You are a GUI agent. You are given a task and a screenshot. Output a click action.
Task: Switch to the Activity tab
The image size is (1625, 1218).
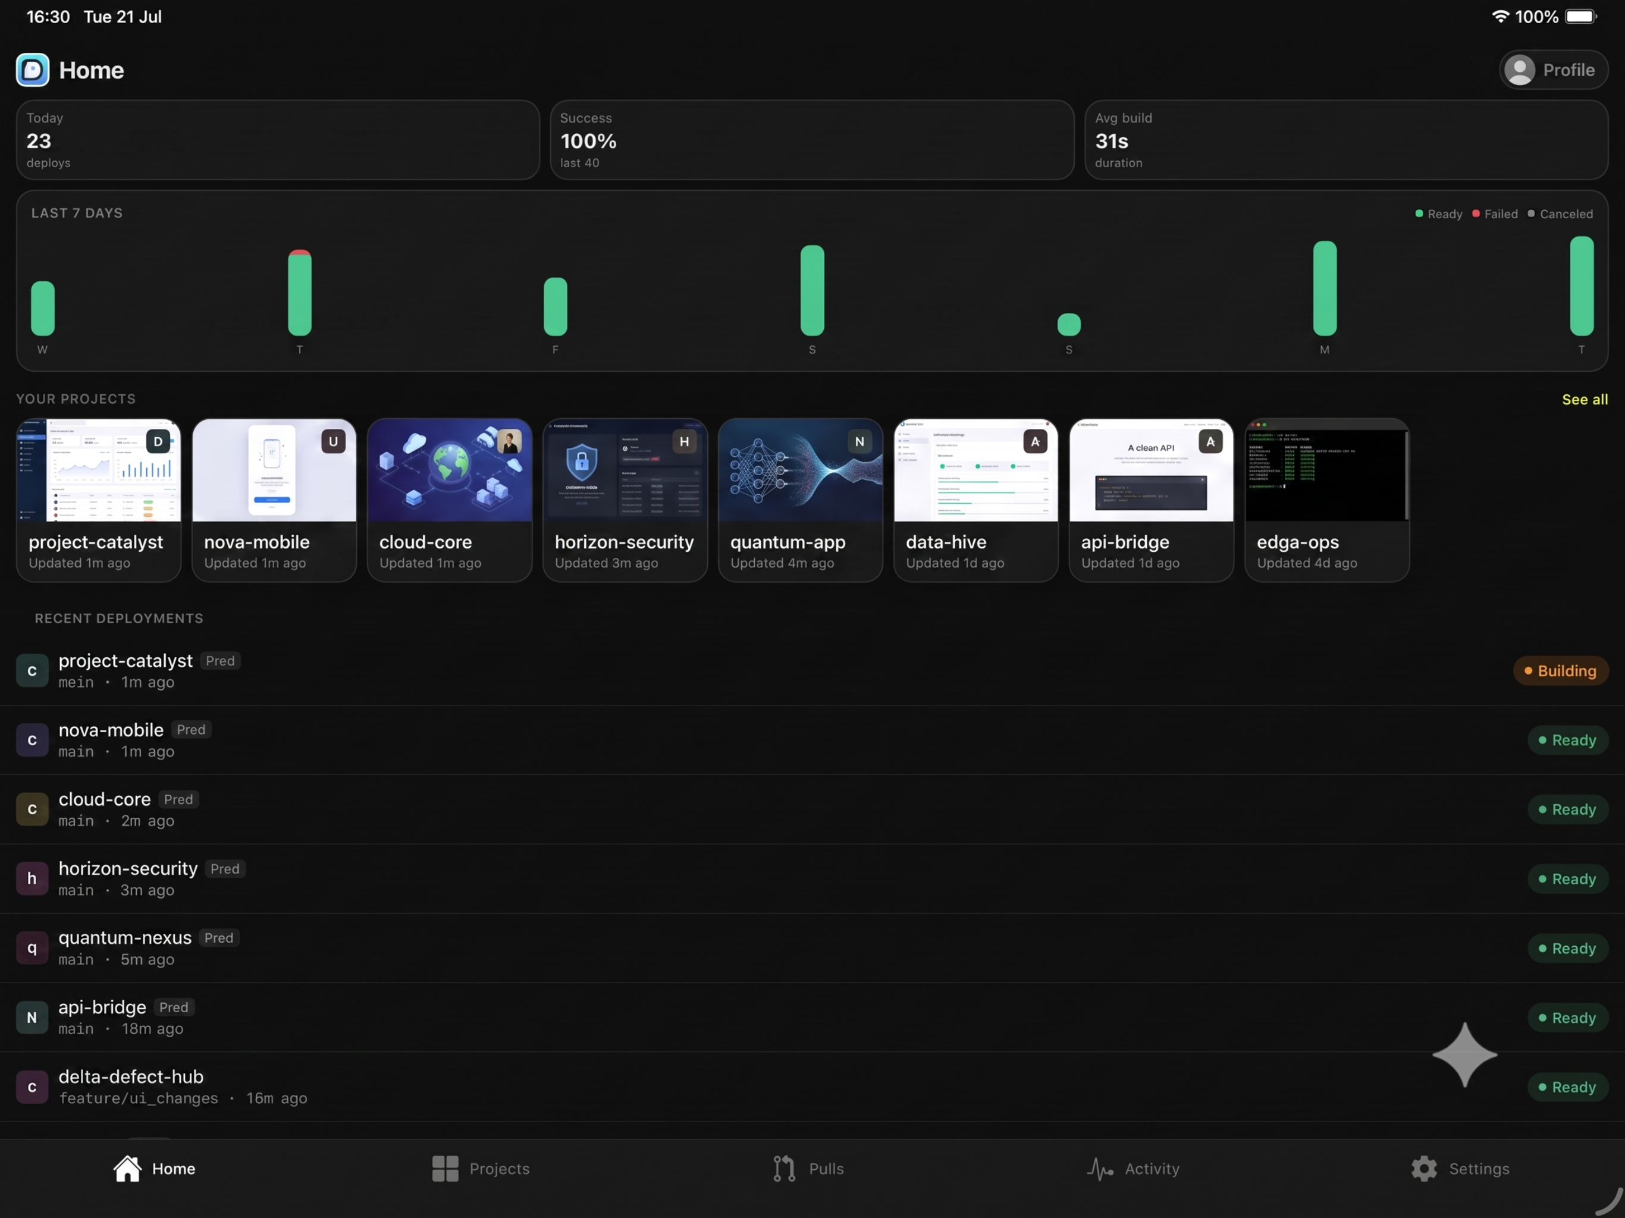1133,1168
